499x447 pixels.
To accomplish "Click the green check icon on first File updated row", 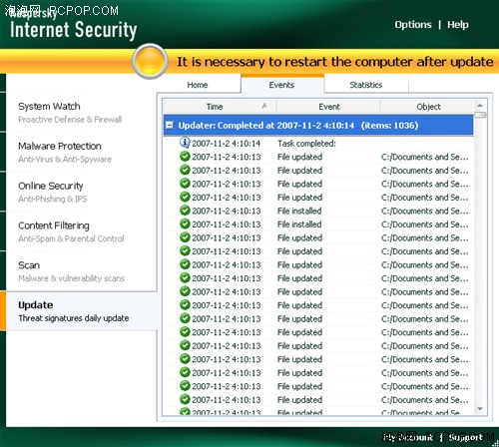I will (185, 157).
